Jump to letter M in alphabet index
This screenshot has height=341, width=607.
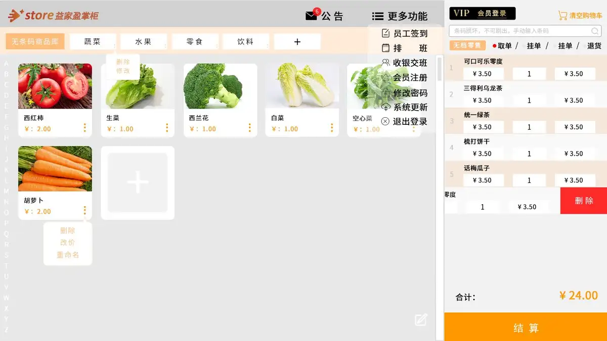point(6,191)
